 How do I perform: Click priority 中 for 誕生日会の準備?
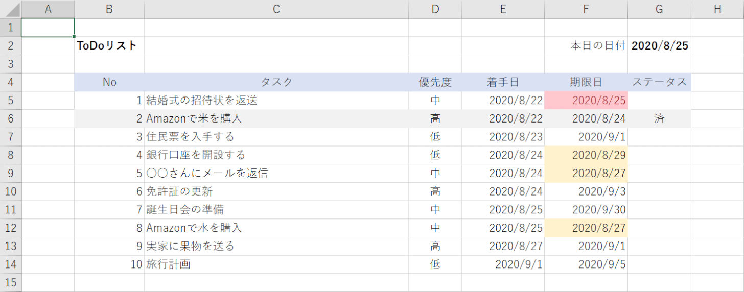pos(435,210)
